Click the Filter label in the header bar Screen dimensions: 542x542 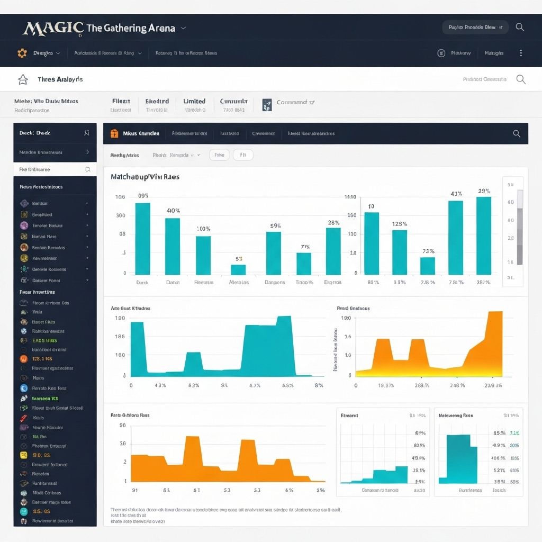coord(121,101)
